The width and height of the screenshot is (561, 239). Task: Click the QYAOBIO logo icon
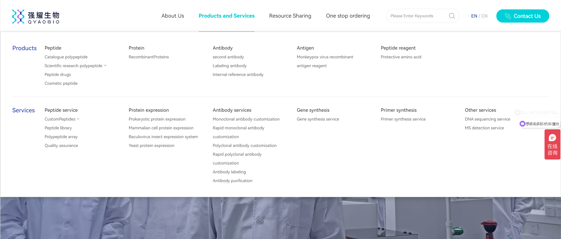click(x=18, y=16)
